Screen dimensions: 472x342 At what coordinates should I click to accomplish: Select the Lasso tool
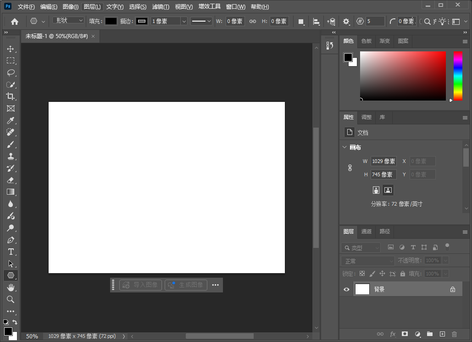pyautogui.click(x=11, y=73)
